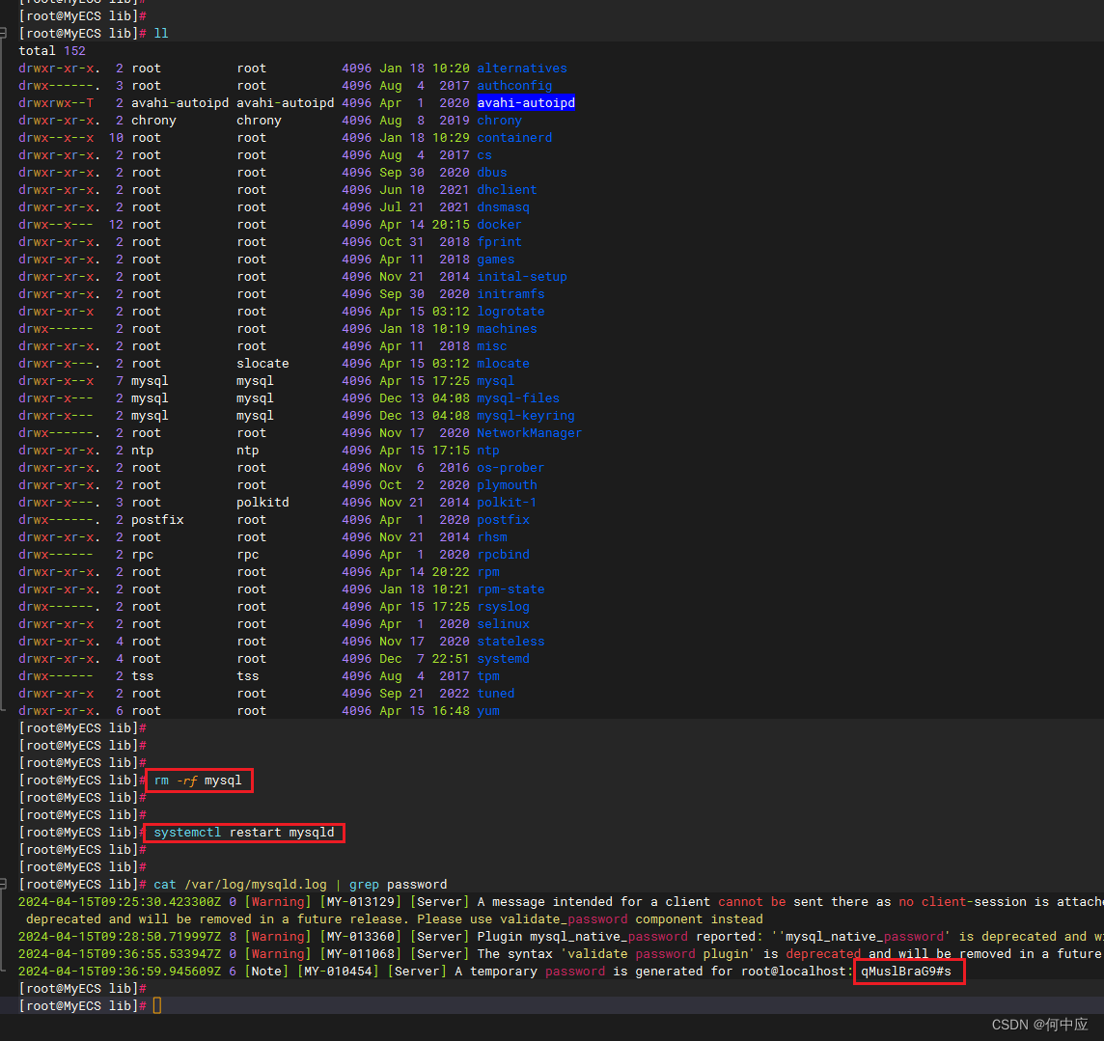Click the 'systemd' directory name

click(504, 659)
